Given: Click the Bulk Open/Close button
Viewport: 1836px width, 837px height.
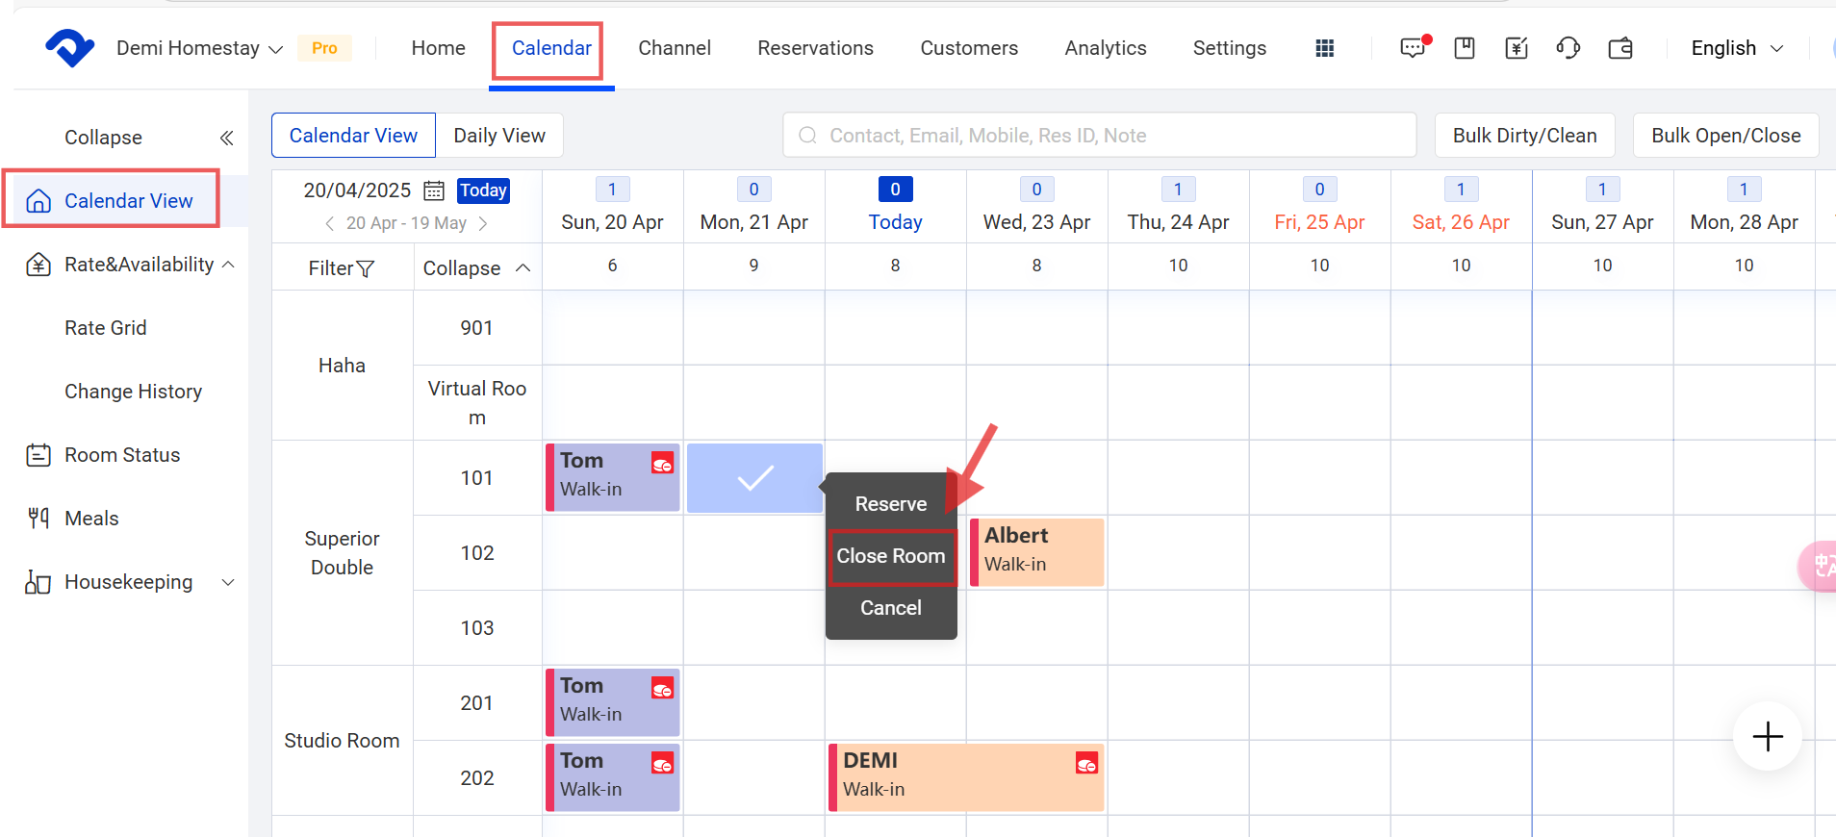Looking at the screenshot, I should coord(1725,136).
